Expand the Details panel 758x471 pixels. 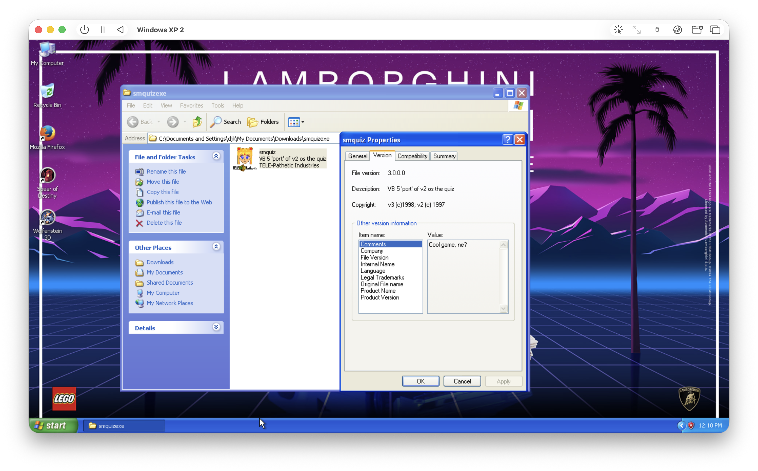point(216,327)
